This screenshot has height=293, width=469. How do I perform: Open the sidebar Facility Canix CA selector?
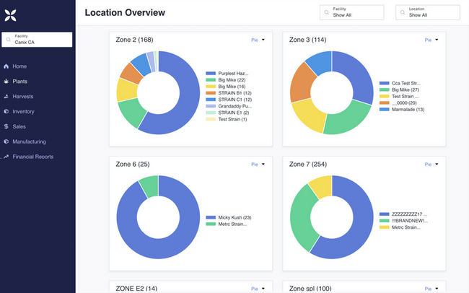37,40
